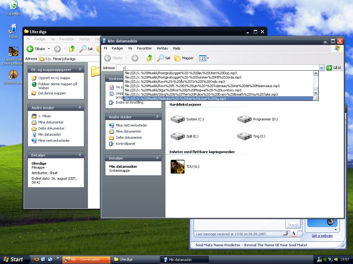Select Ravi - Ås To I Osjlo.mp3 suggestion

click(218, 82)
